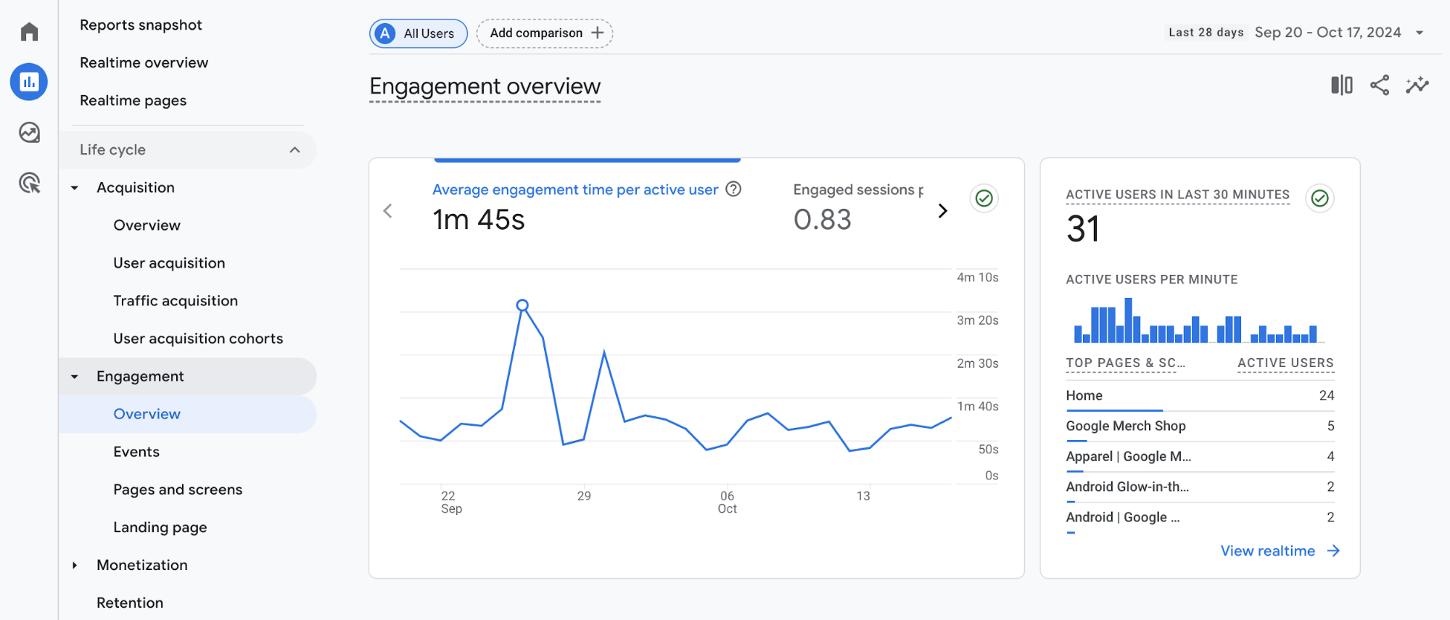
Task: Collapse the Engagement tree arrow
Action: coord(75,376)
